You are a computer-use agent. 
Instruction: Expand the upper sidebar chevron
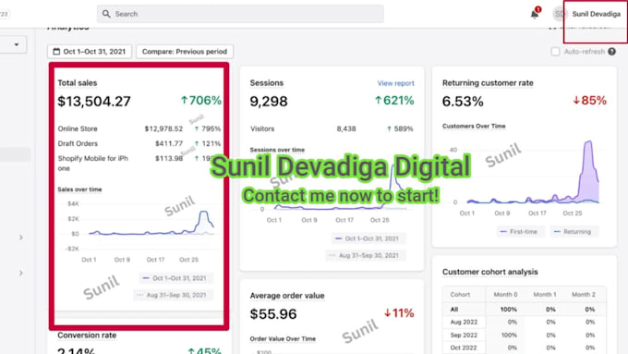point(21,238)
